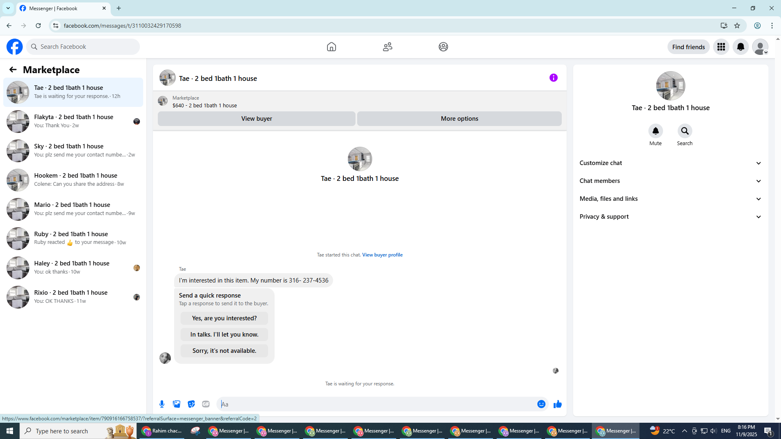Open Flakyta · 2 bed 1bath conversation

(73, 122)
